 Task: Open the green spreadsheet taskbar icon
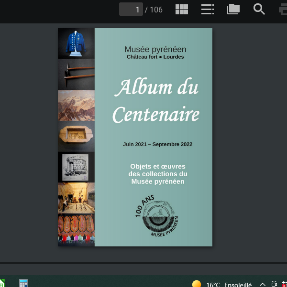point(2,283)
